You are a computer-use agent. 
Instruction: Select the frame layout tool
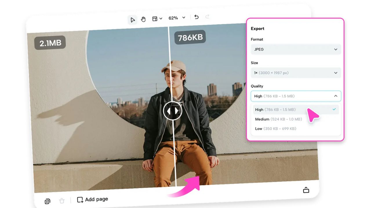pyautogui.click(x=154, y=18)
